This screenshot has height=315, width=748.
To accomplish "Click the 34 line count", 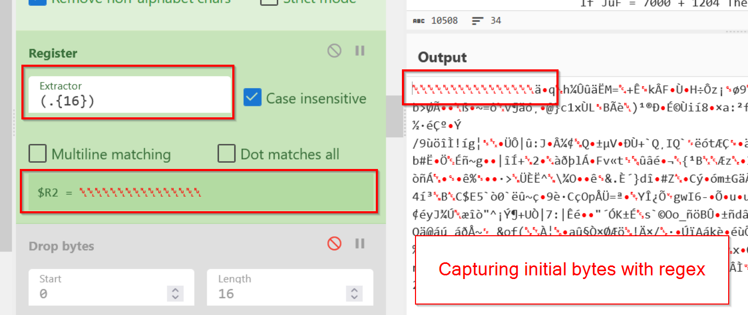I will tap(496, 21).
